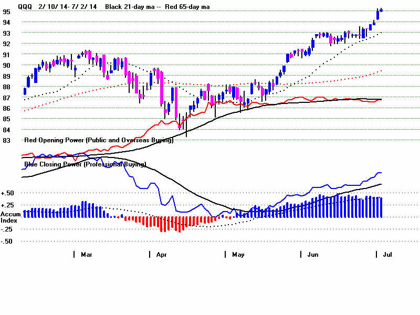Click the 95 price axis label
The width and height of the screenshot is (420, 315).
point(6,12)
